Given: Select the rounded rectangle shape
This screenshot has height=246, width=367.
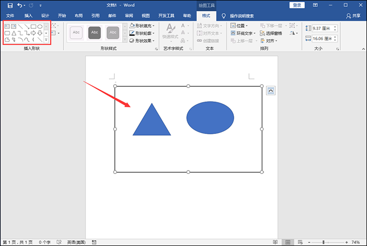Looking at the screenshot, I should (x=7, y=33).
